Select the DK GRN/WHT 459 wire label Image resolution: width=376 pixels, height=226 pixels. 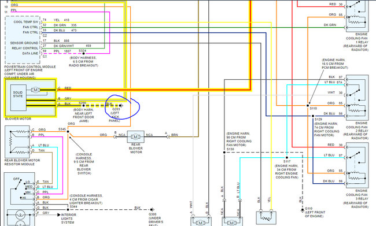[x=72, y=46]
